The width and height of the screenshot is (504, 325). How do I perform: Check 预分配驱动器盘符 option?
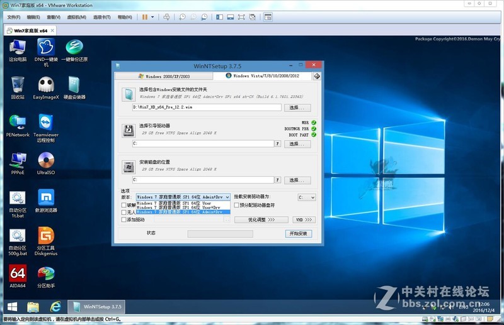pos(237,205)
